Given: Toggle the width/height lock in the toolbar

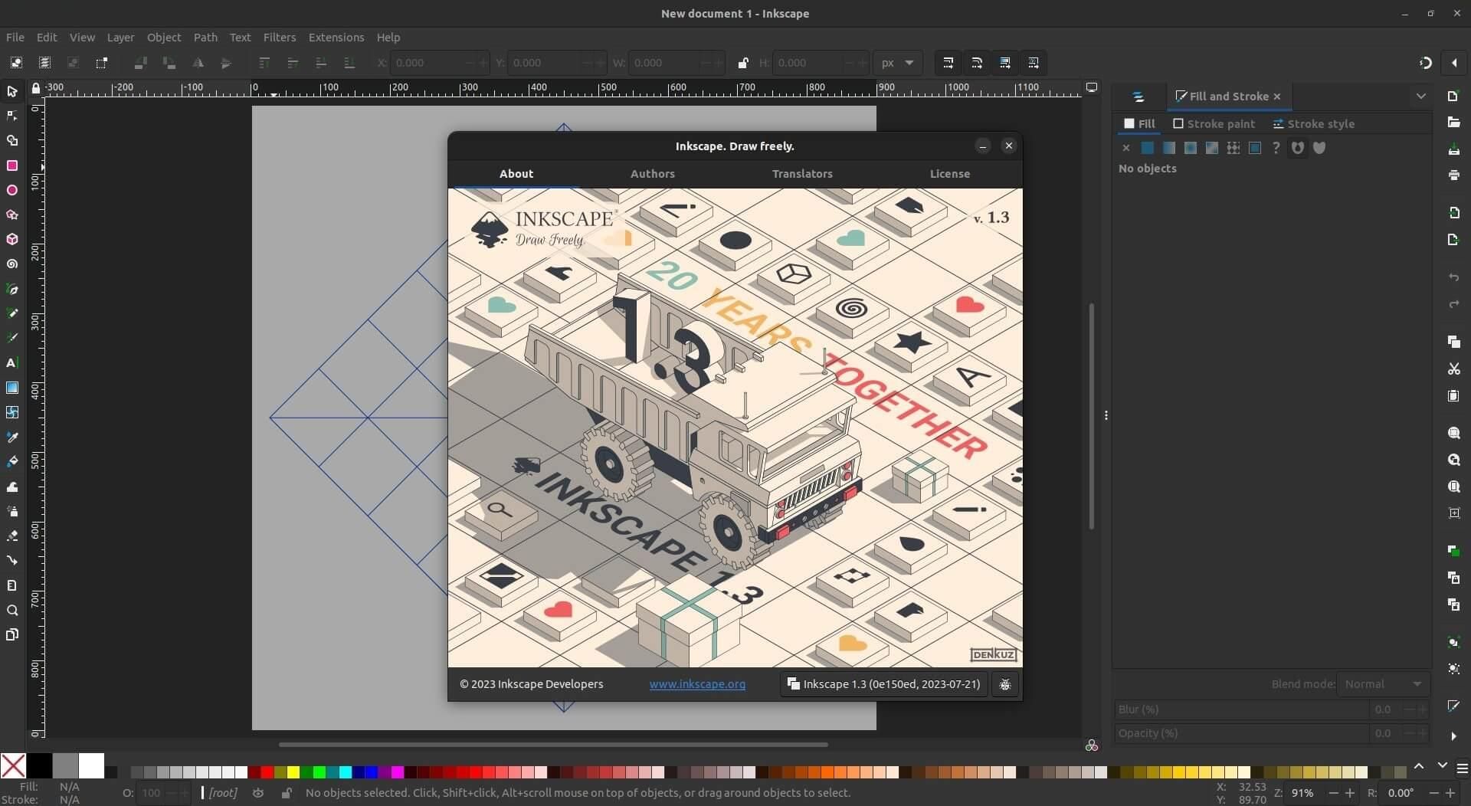Looking at the screenshot, I should pos(743,63).
